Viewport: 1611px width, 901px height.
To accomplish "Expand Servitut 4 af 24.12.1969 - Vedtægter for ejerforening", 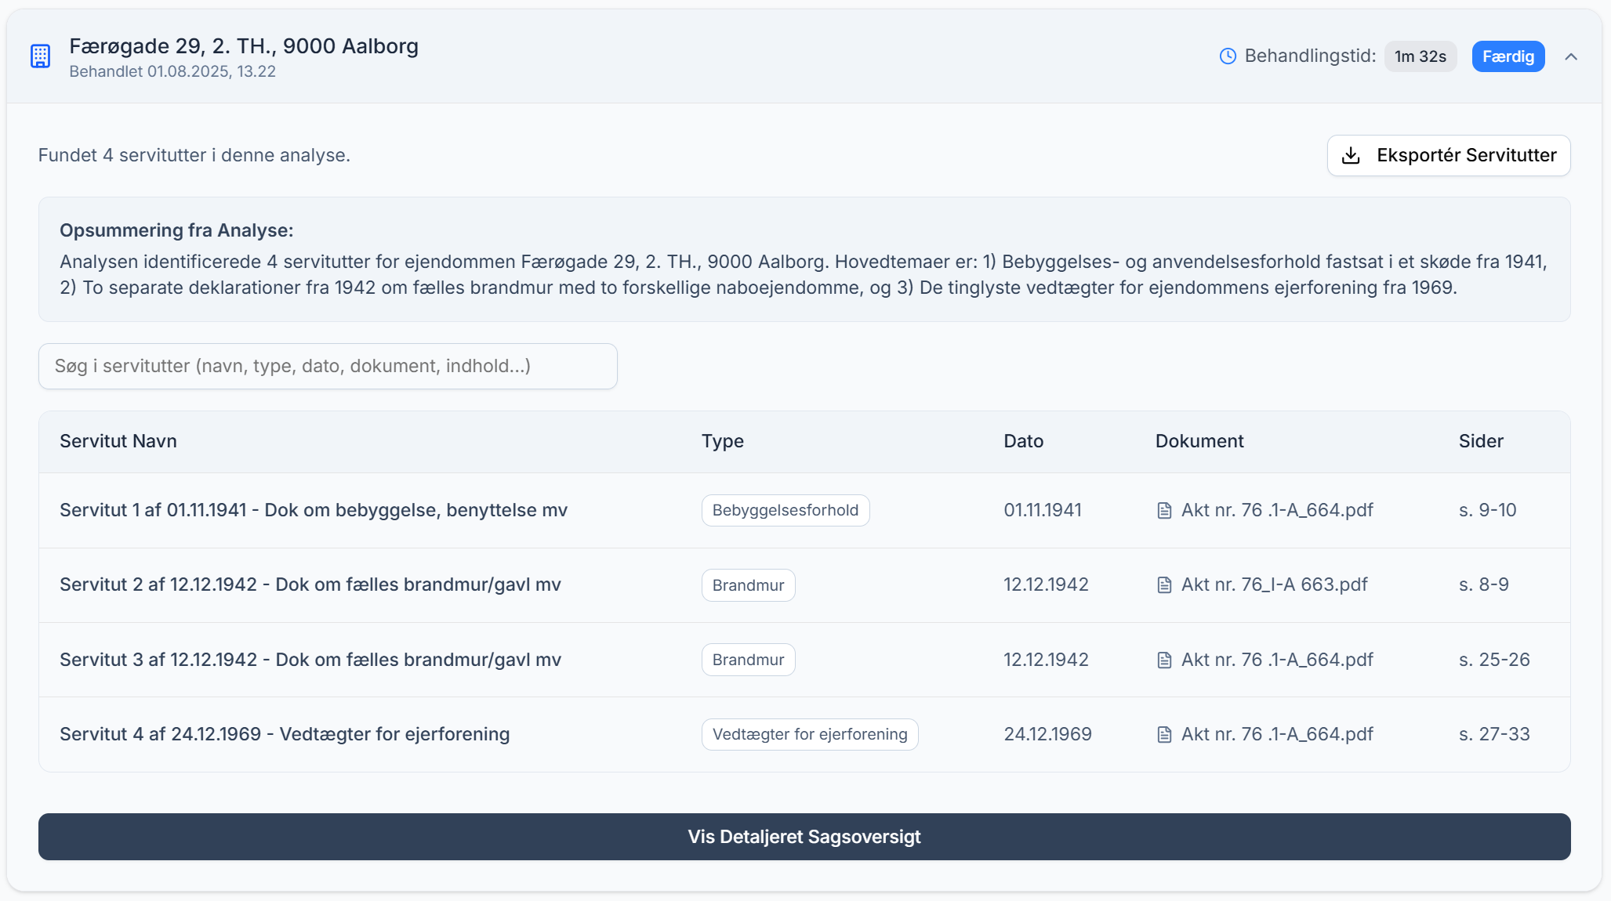I will pos(284,734).
